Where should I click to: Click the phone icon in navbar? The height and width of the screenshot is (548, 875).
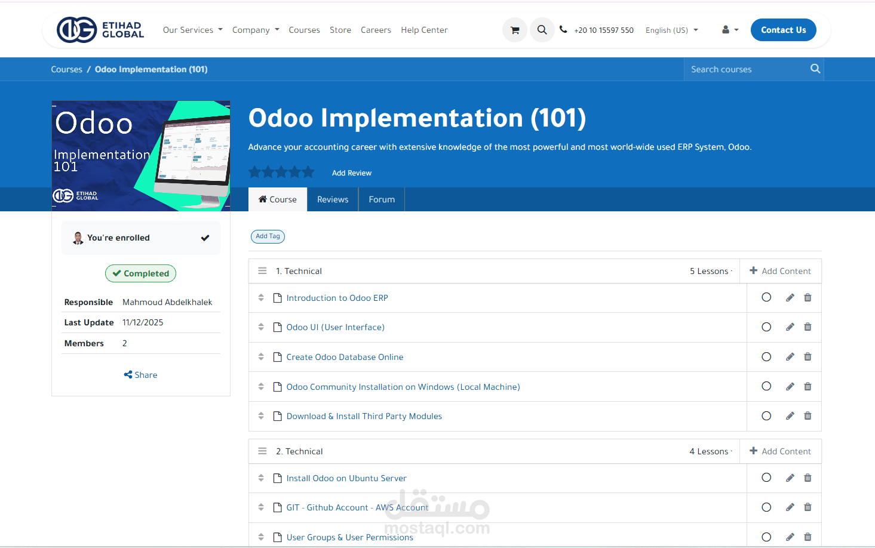tap(563, 29)
